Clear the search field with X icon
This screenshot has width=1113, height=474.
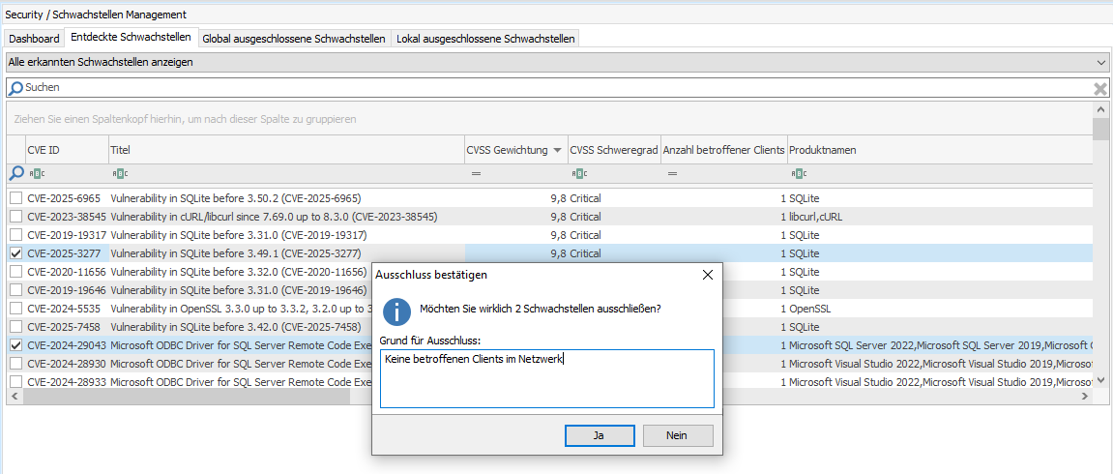[1100, 88]
